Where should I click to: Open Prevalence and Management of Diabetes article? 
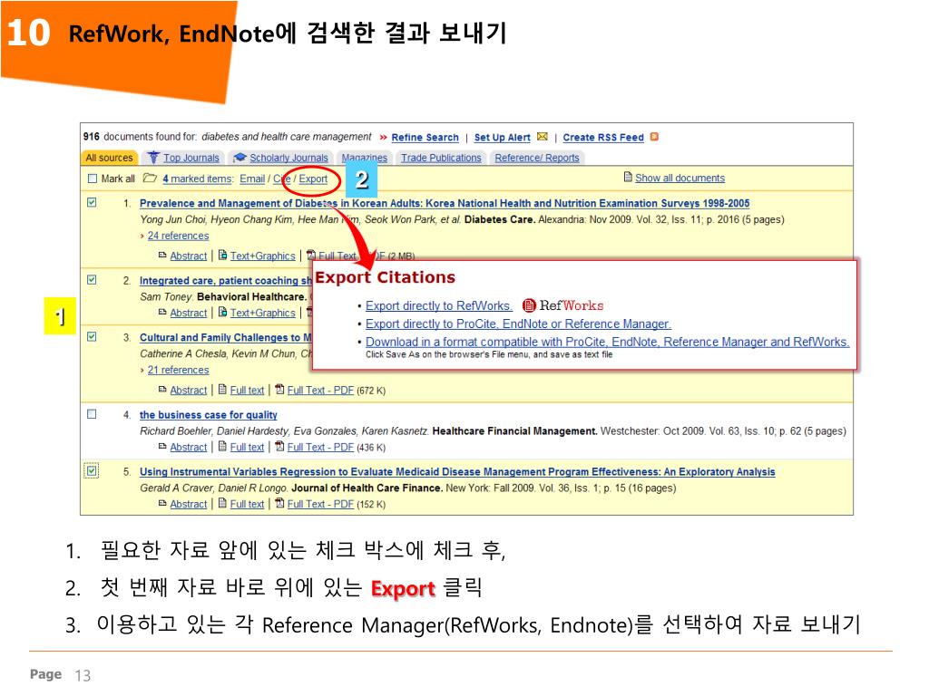pos(445,203)
